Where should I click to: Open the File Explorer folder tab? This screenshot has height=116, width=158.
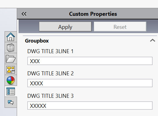[x=11, y=59]
